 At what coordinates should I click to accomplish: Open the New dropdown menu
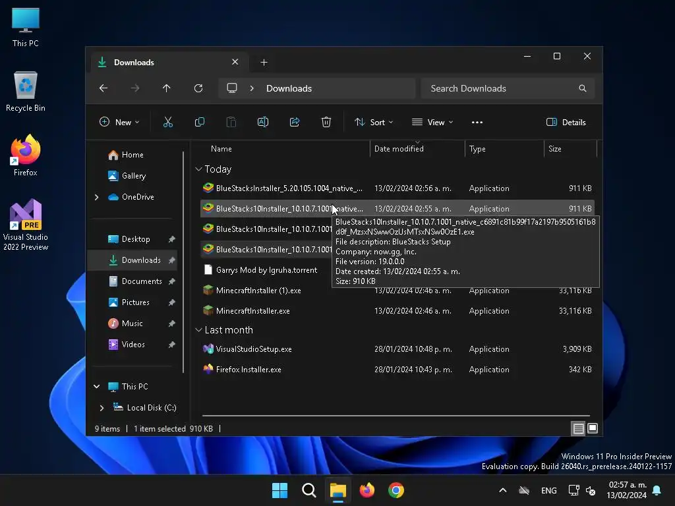point(119,122)
